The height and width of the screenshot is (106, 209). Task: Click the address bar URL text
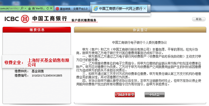[10, 8]
